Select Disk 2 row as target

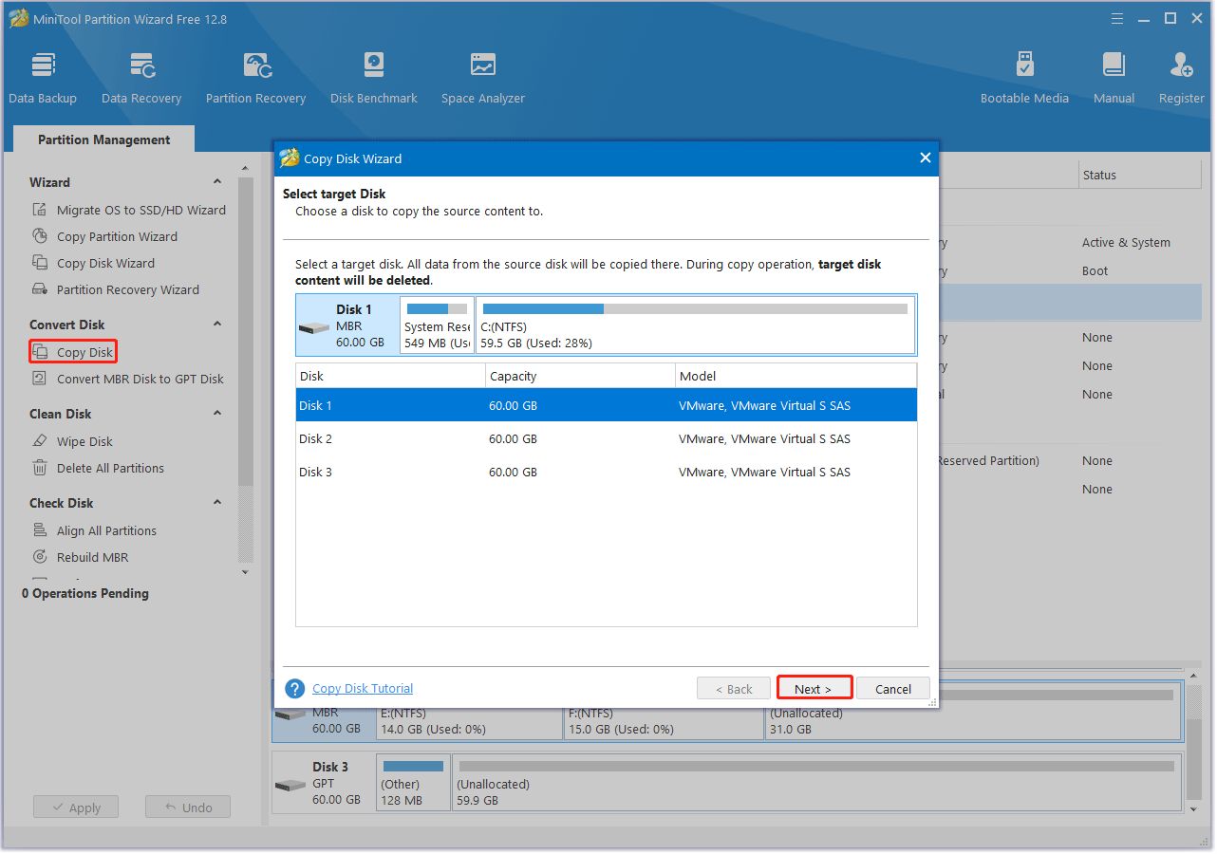coord(607,439)
